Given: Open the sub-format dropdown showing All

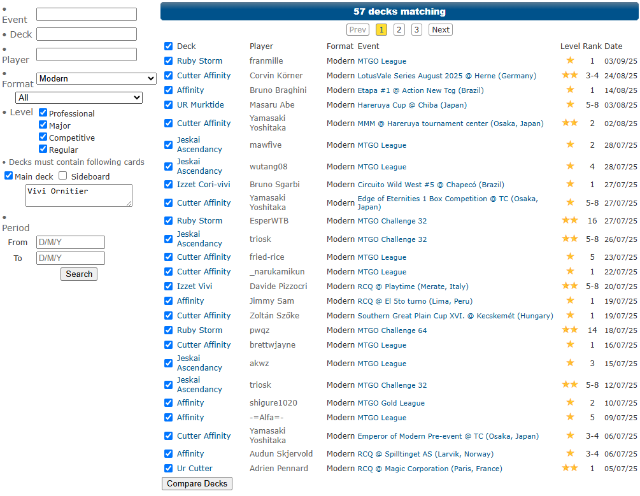Looking at the screenshot, I should coord(79,97).
